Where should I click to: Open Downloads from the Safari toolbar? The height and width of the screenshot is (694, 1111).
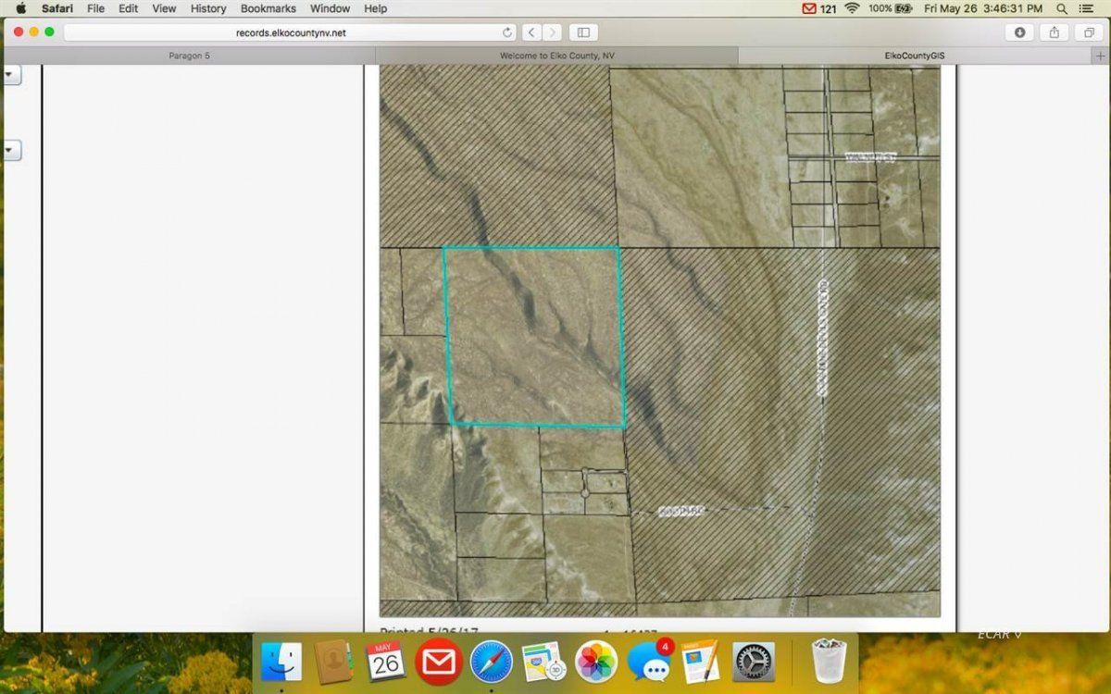(x=1019, y=32)
